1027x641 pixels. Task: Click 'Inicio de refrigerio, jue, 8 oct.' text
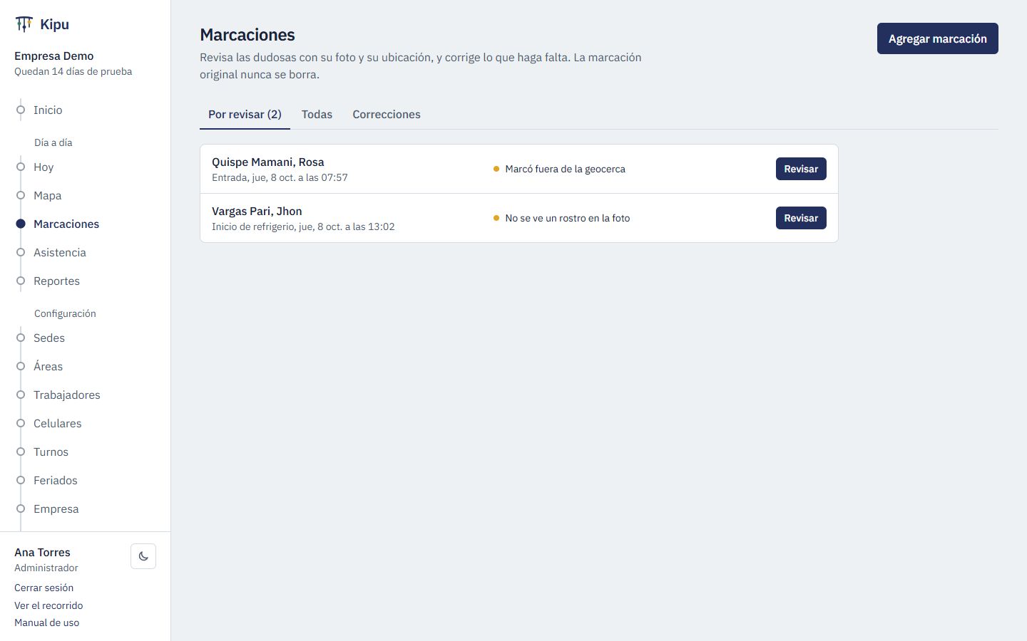click(x=277, y=226)
